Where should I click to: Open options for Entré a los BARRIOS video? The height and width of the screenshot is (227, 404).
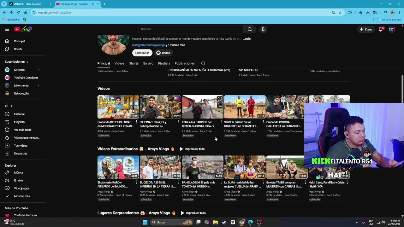tap(221, 122)
